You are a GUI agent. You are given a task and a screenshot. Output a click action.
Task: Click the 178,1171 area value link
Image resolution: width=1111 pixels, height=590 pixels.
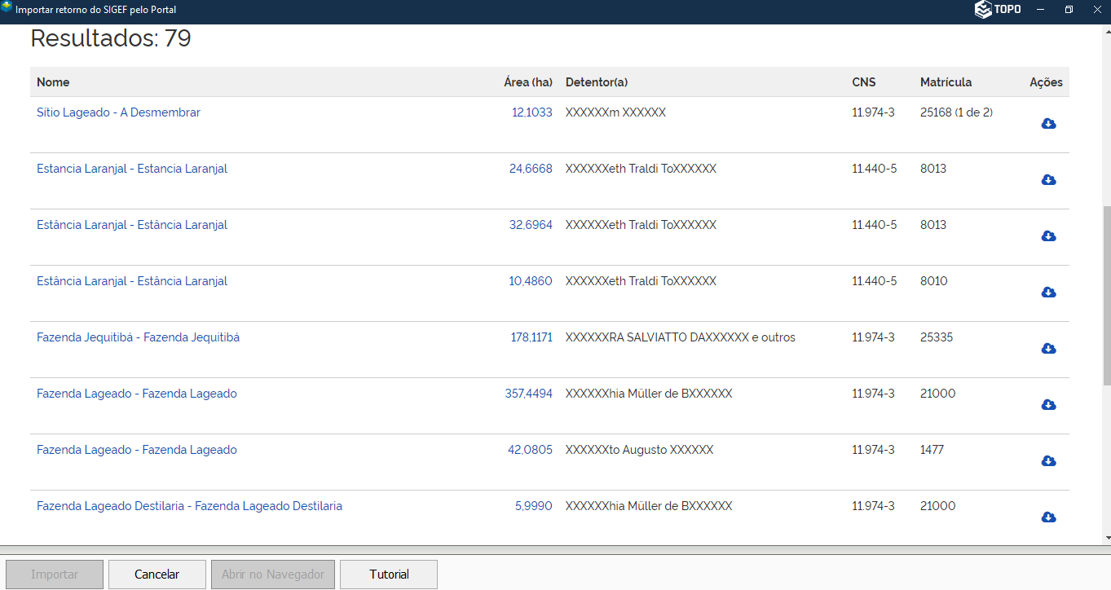pos(531,337)
